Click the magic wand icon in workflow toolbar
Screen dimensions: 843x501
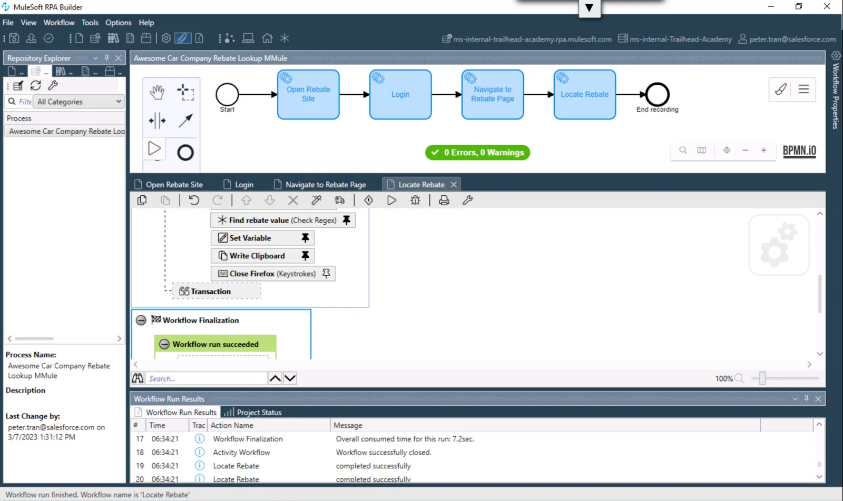[x=316, y=201]
